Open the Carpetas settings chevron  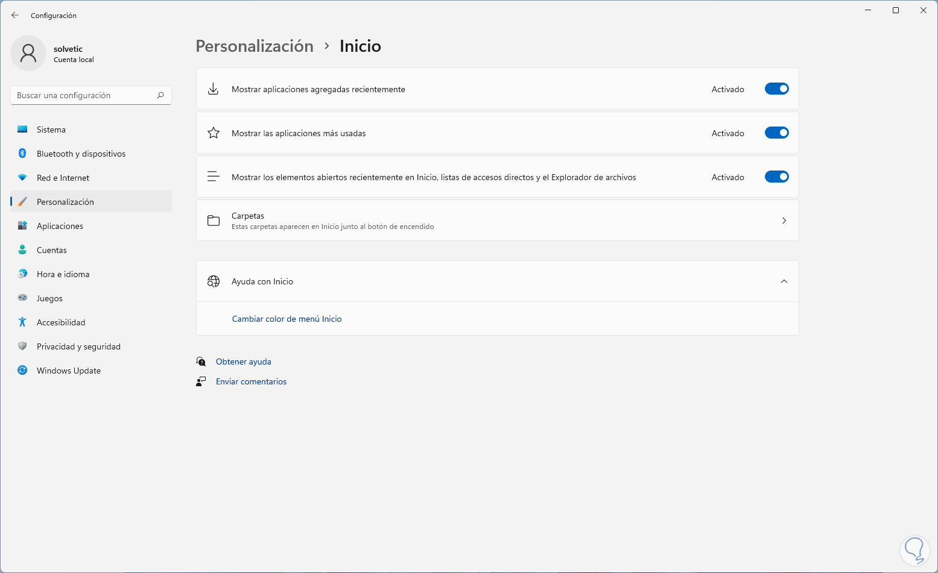(784, 221)
